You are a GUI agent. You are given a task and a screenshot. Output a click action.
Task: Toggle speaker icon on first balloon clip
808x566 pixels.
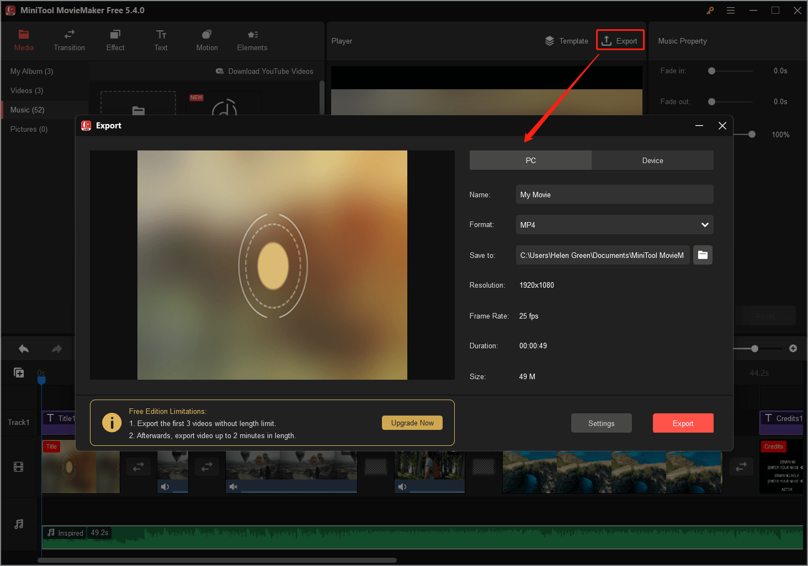pos(164,487)
